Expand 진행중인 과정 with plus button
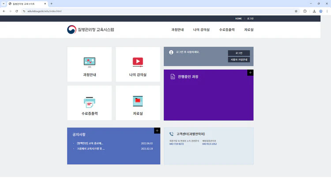 250,72
